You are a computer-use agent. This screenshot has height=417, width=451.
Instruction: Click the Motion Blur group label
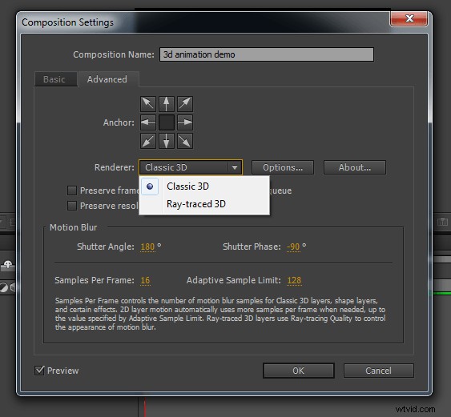coord(74,227)
